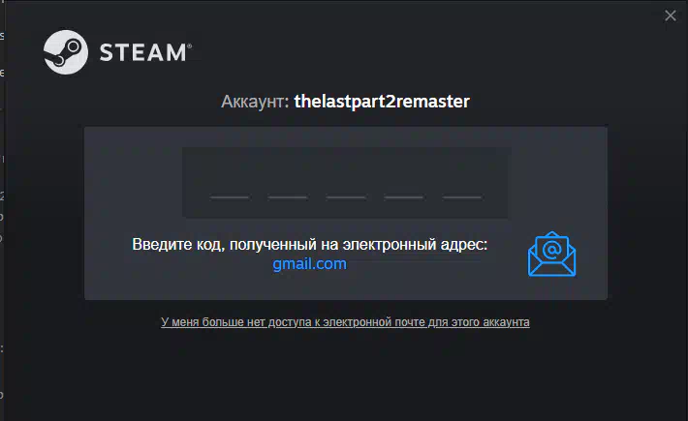Viewport: 688px width, 421px height.
Task: Click the blue email envelope icon
Action: pos(551,255)
